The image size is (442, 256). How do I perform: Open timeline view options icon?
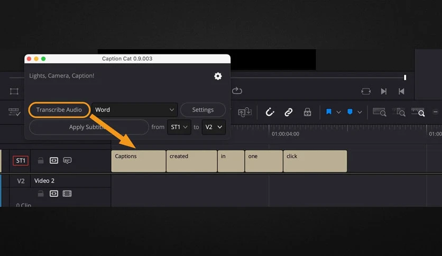[14, 112]
